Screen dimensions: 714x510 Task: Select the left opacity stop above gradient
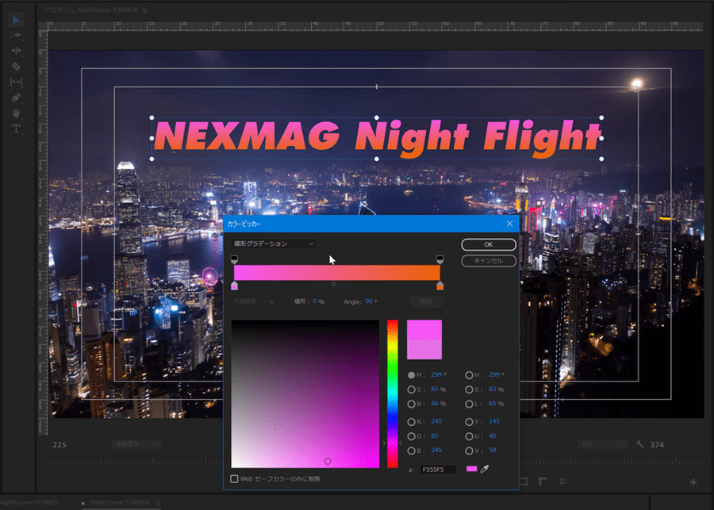click(x=234, y=259)
